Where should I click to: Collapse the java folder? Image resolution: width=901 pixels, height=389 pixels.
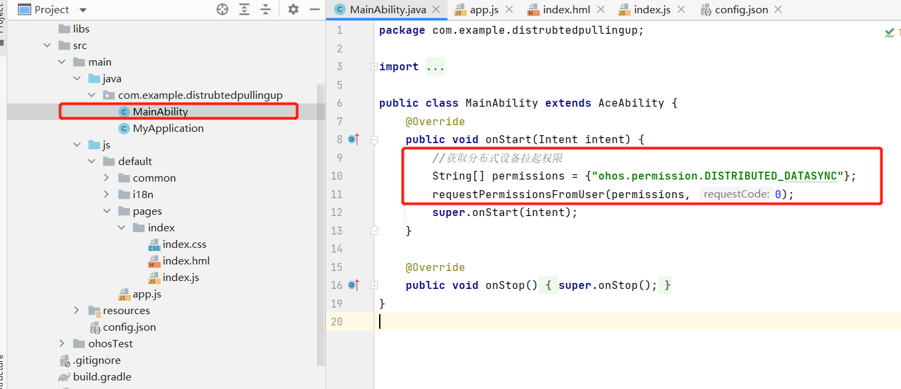(x=77, y=79)
